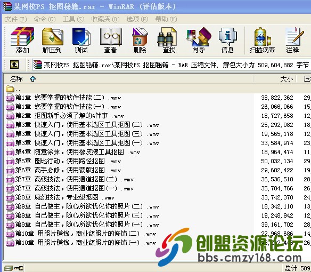The height and width of the screenshot is (272, 311).
Task: Click the 解压到 (Extract To) icon
Action: [52, 41]
